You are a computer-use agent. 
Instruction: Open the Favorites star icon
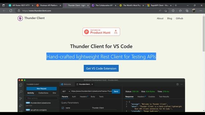point(180,11)
